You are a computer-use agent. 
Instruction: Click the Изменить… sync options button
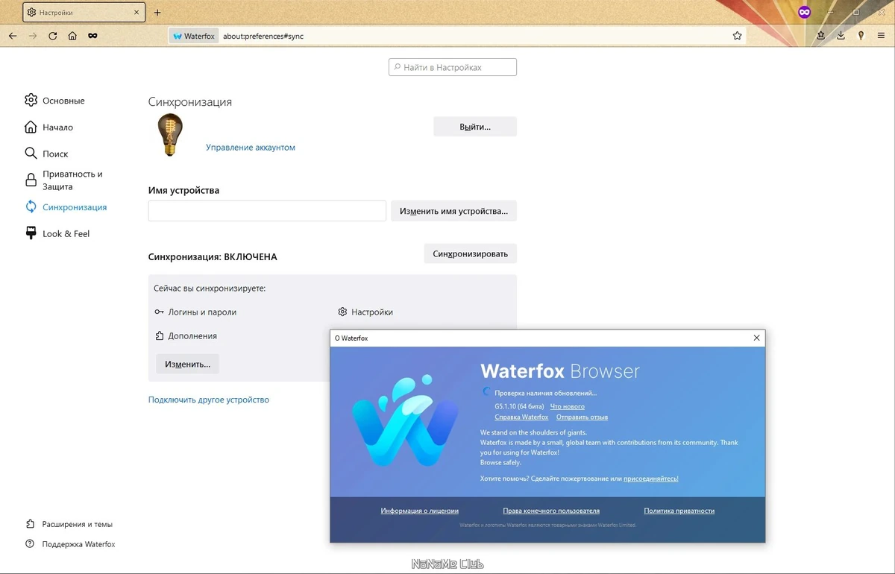[187, 364]
